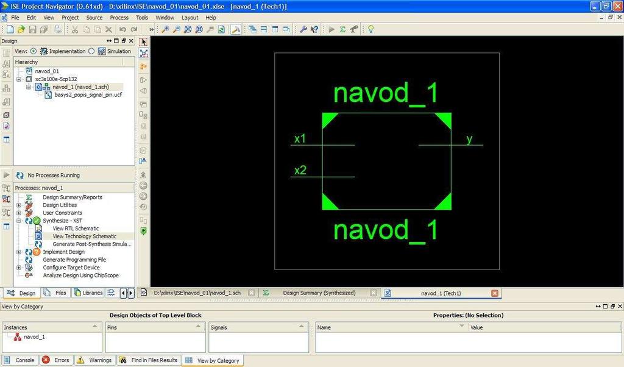The width and height of the screenshot is (624, 367).
Task: Switch to Design Summary (Synthesized) tab
Action: 319,293
